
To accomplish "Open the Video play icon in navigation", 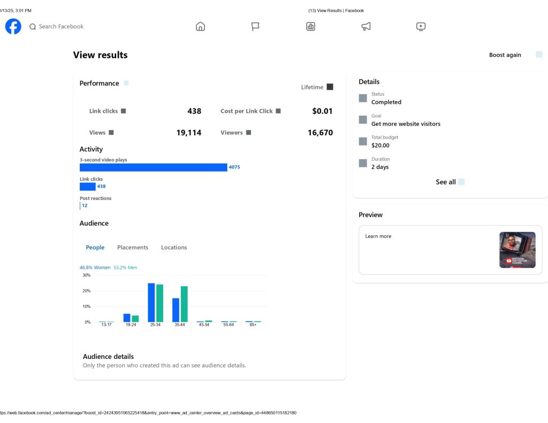I will (x=421, y=26).
